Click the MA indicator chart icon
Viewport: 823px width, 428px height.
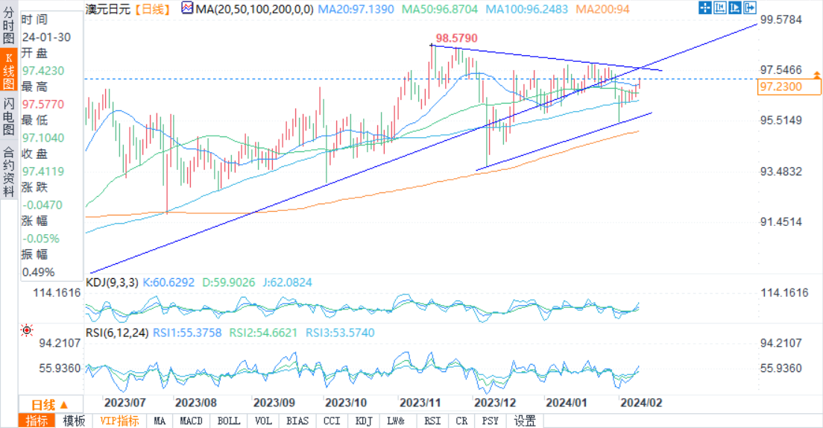coord(184,9)
